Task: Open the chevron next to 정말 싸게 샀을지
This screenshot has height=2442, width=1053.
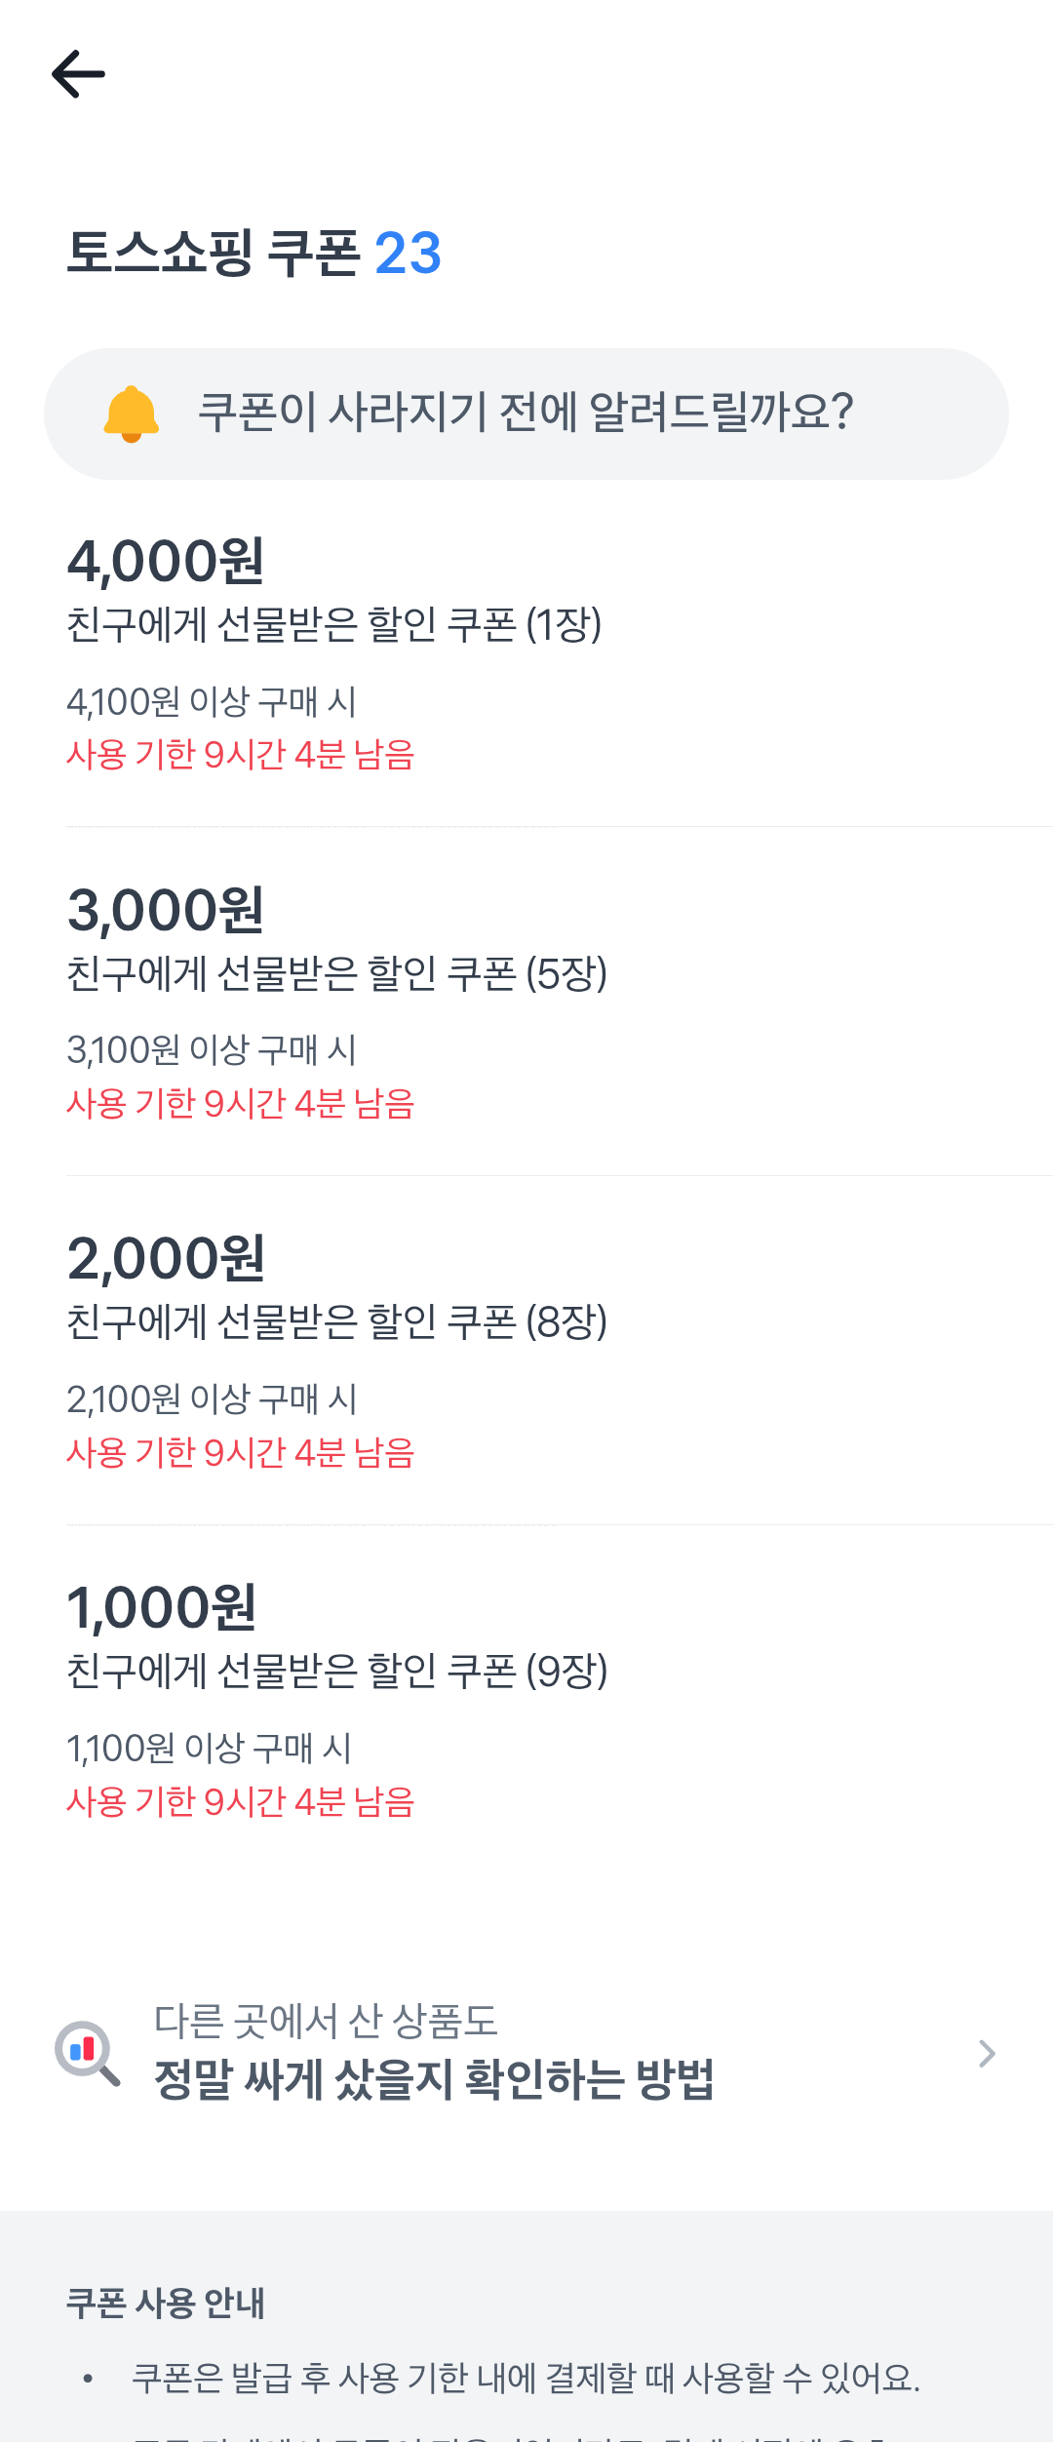Action: [x=987, y=2053]
